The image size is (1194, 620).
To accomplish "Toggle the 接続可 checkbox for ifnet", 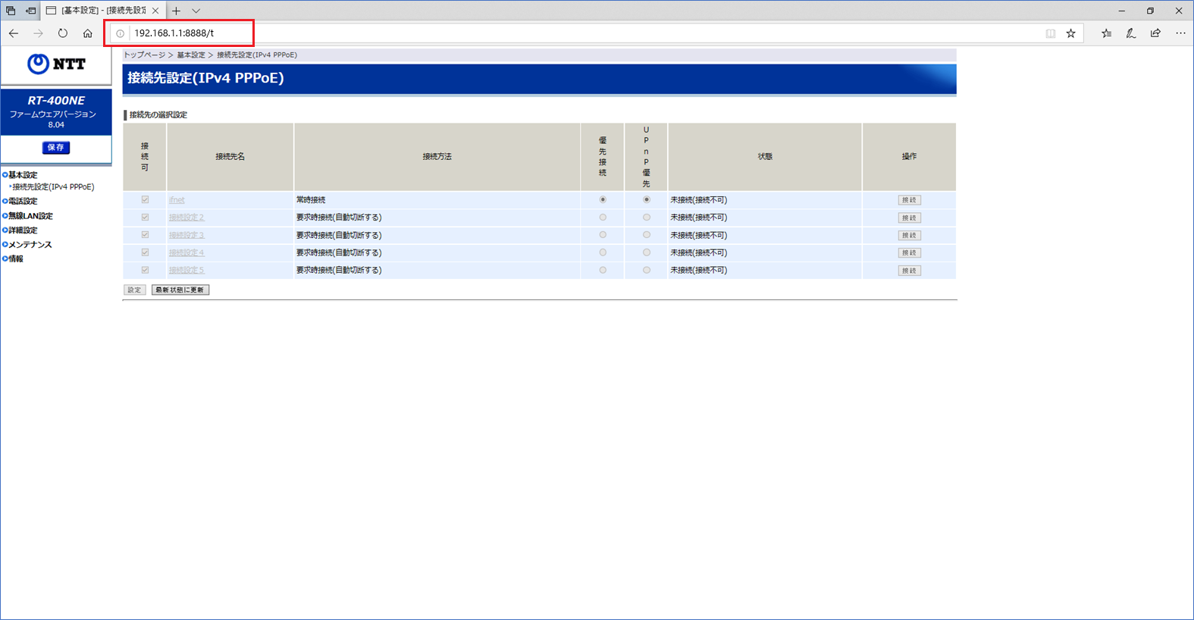I will pyautogui.click(x=145, y=200).
